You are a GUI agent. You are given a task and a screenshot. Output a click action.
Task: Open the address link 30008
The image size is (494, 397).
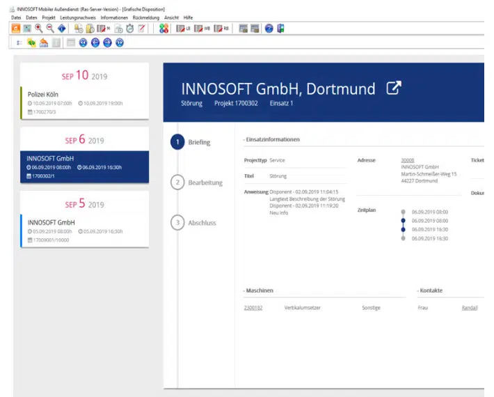coord(408,160)
